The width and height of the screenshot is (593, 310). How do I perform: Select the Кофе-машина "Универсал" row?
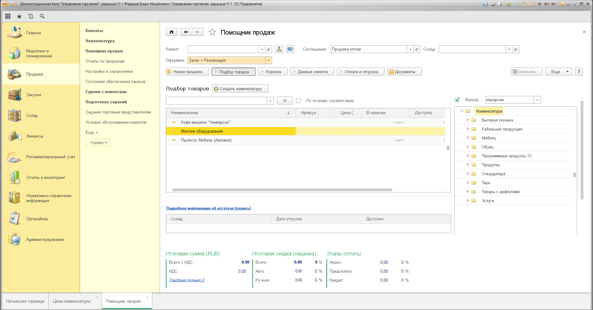click(x=306, y=122)
